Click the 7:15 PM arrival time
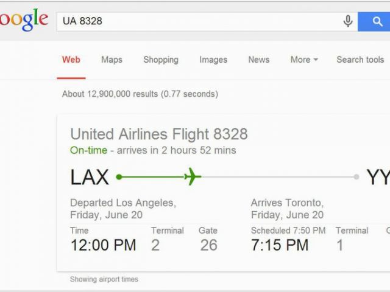 (280, 245)
